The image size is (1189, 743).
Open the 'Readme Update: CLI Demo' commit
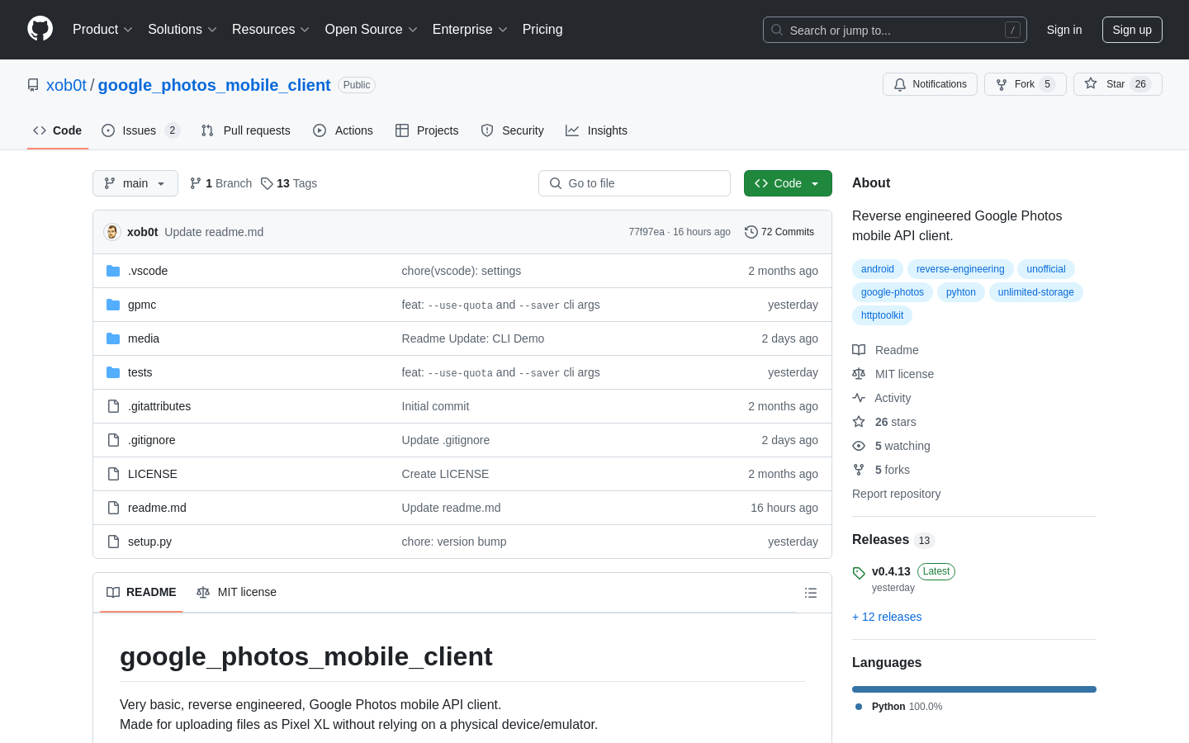click(x=473, y=338)
